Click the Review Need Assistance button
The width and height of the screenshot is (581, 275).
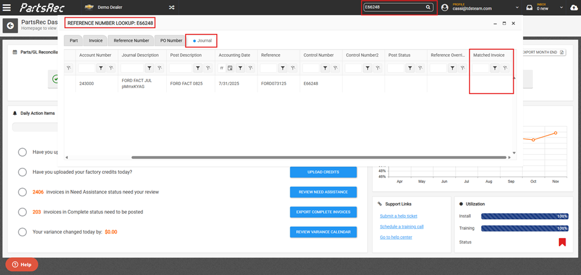click(x=323, y=192)
